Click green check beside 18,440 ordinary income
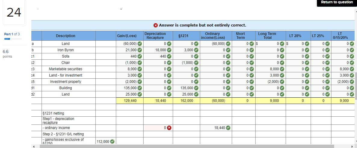The height and width of the screenshot is (148, 357). [x=228, y=128]
